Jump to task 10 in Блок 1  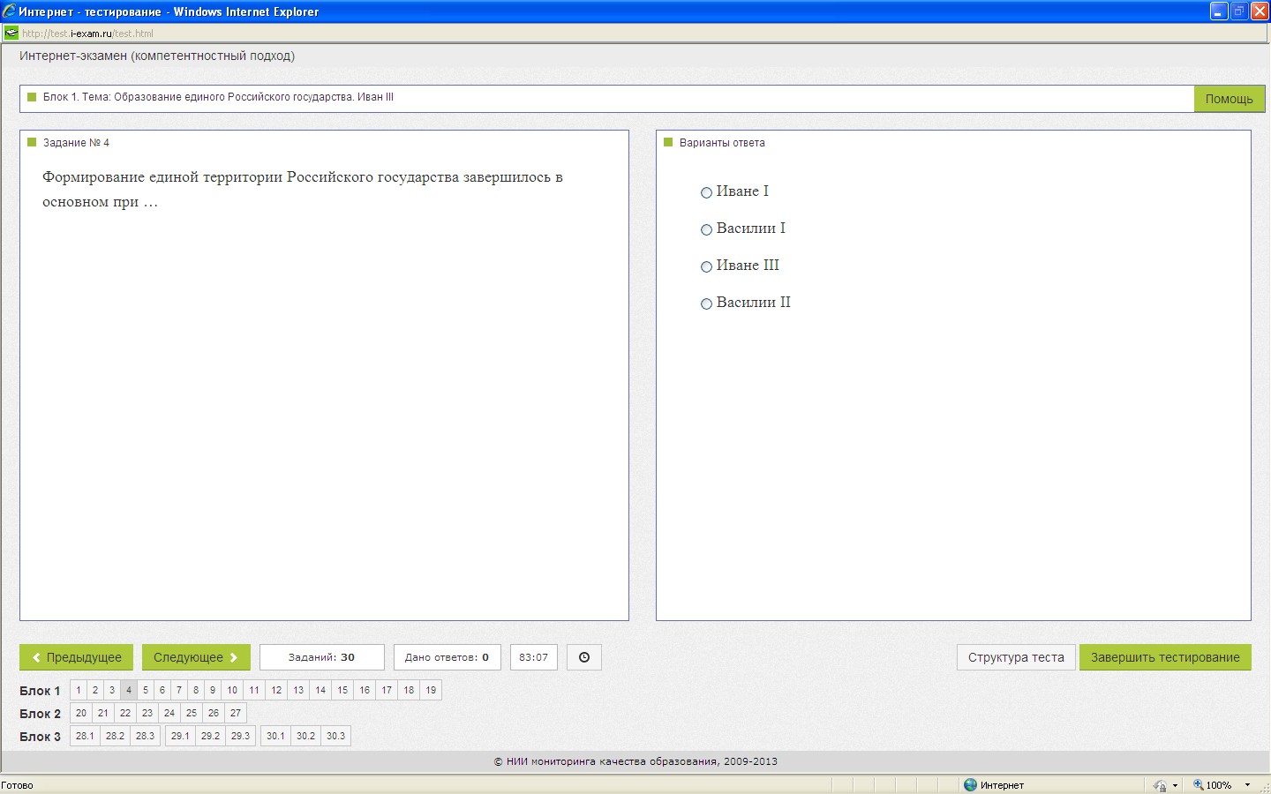click(232, 690)
